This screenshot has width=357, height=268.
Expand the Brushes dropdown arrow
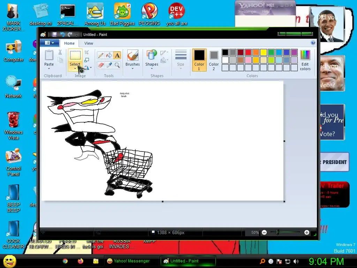(x=132, y=68)
